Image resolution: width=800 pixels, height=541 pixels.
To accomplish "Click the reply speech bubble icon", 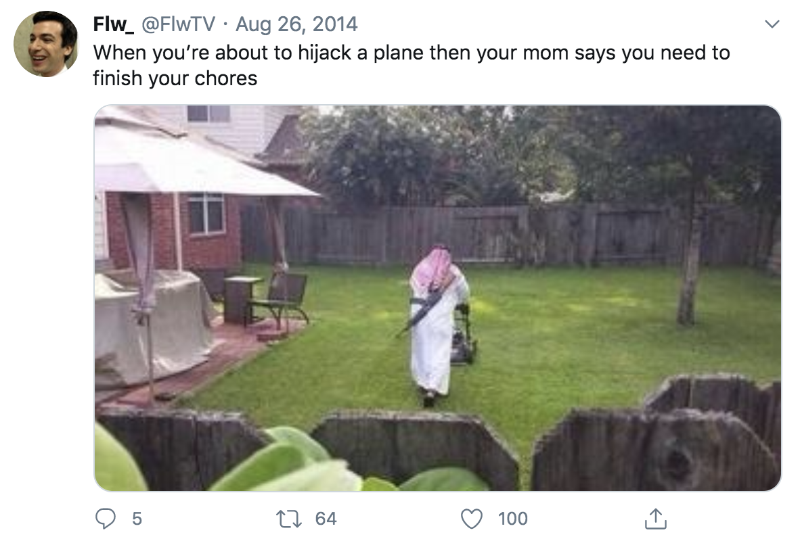I will tap(106, 519).
